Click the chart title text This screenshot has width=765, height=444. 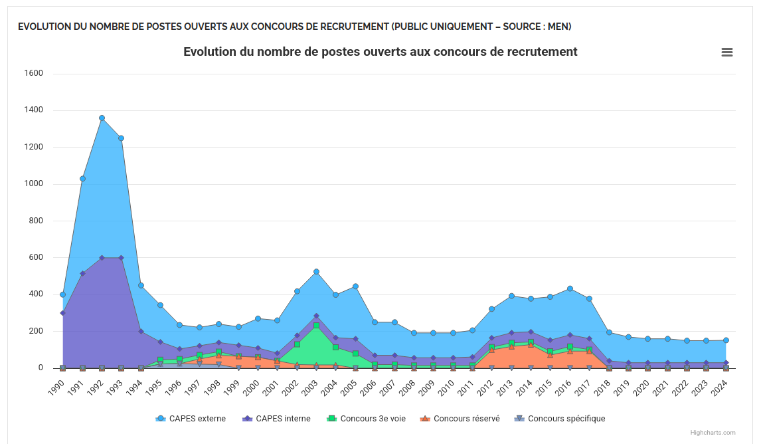click(x=380, y=52)
